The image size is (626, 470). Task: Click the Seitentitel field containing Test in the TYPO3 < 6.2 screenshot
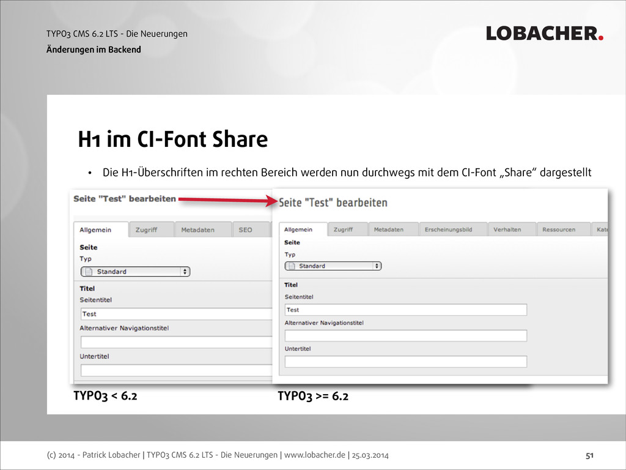(x=177, y=314)
